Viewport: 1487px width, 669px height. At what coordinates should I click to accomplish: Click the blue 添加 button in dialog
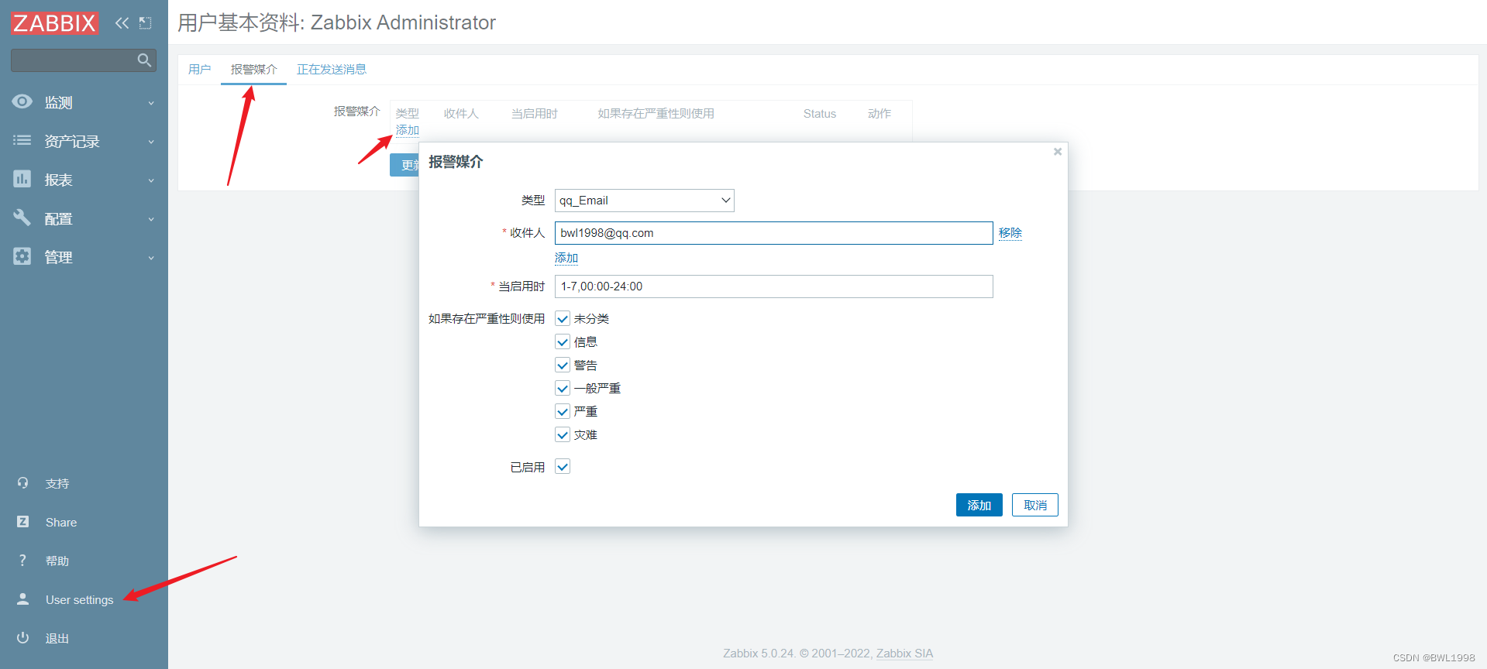point(979,505)
